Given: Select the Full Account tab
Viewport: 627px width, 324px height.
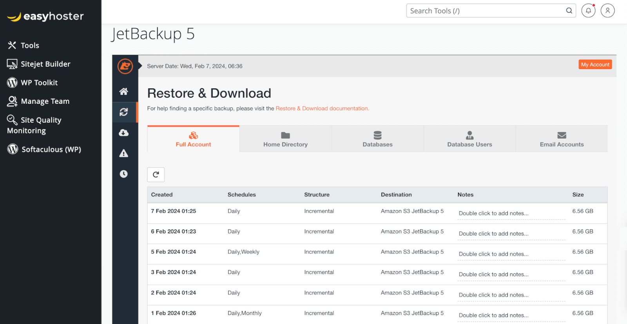Looking at the screenshot, I should (193, 139).
